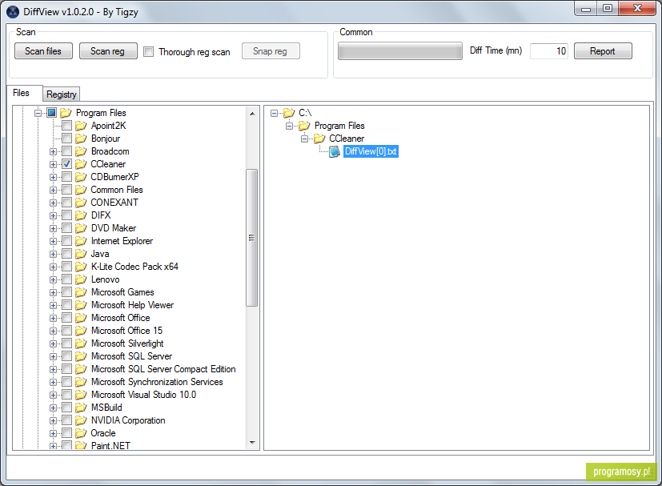Click the tree scrollbar down arrow
Viewport: 662px width, 486px height.
252,443
